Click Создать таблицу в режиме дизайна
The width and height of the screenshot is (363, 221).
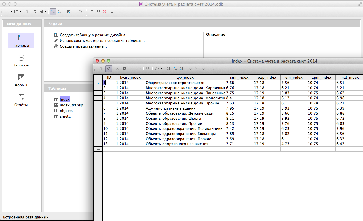pyautogui.click(x=94, y=35)
